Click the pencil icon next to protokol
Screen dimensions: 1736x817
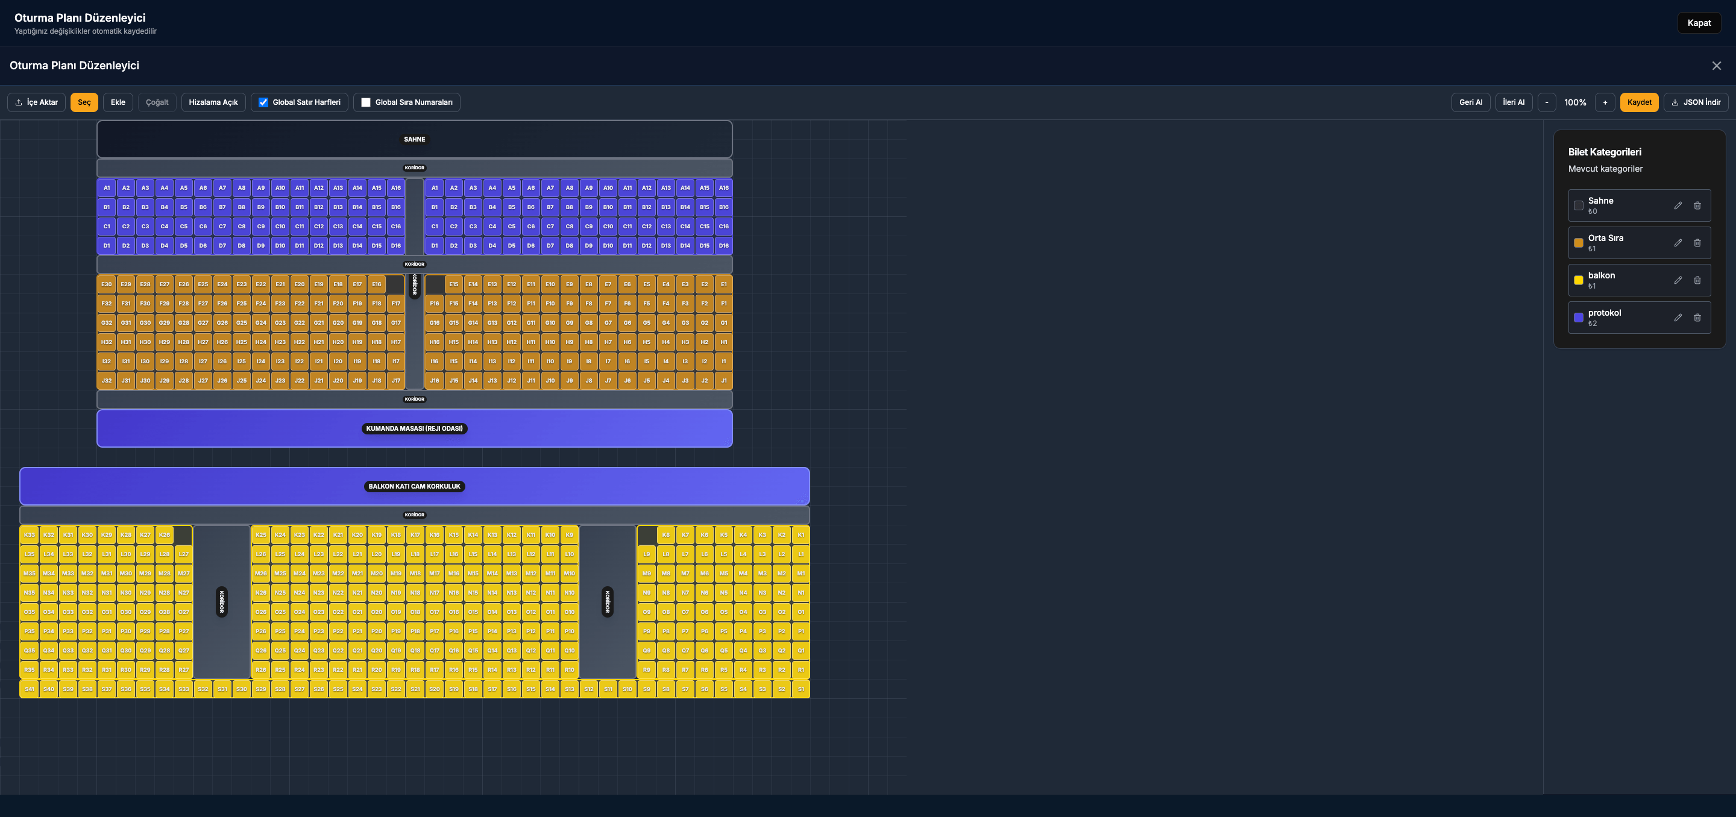pyautogui.click(x=1678, y=318)
